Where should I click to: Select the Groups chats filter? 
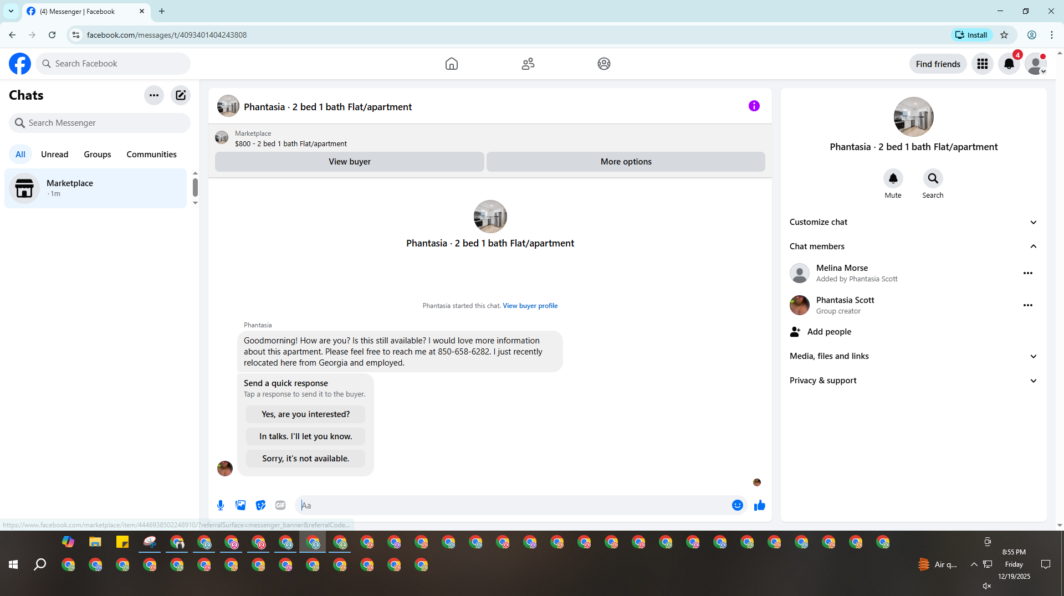[x=98, y=155]
